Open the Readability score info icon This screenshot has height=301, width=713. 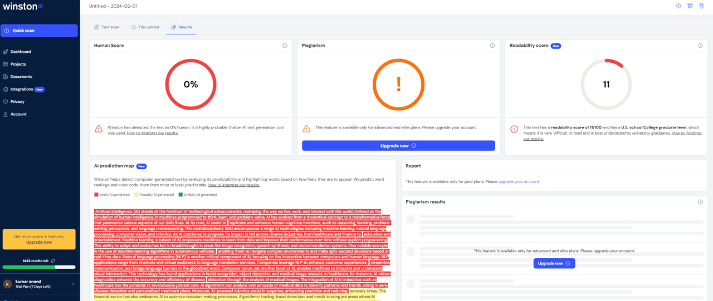[x=700, y=46]
